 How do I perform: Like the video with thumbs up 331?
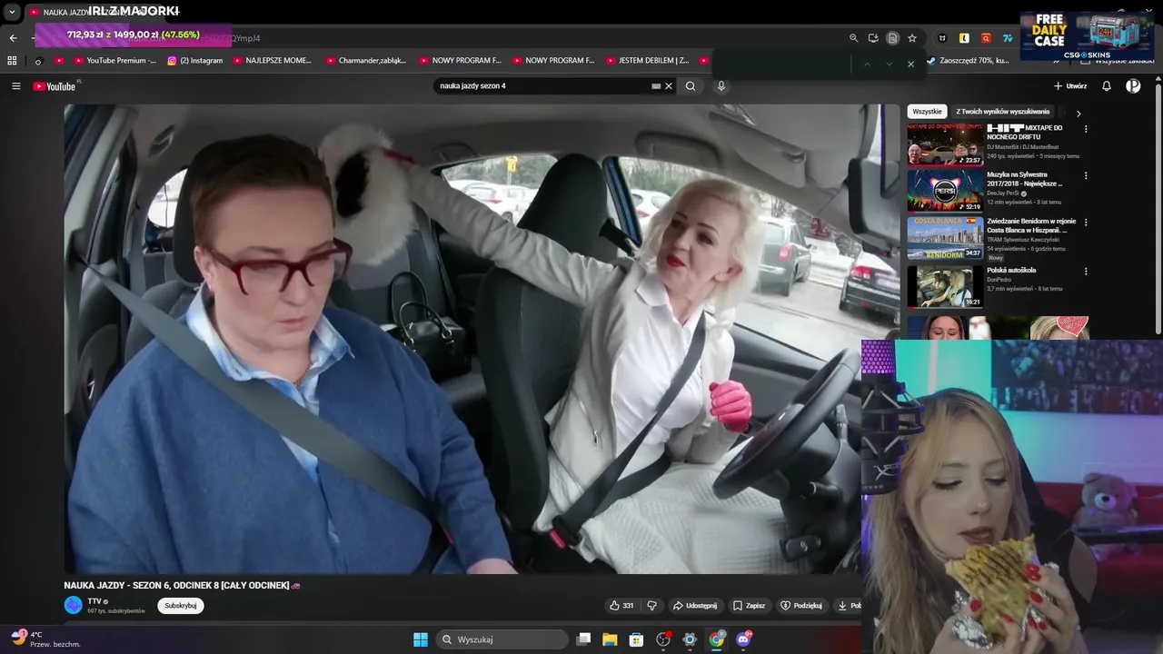coord(622,606)
